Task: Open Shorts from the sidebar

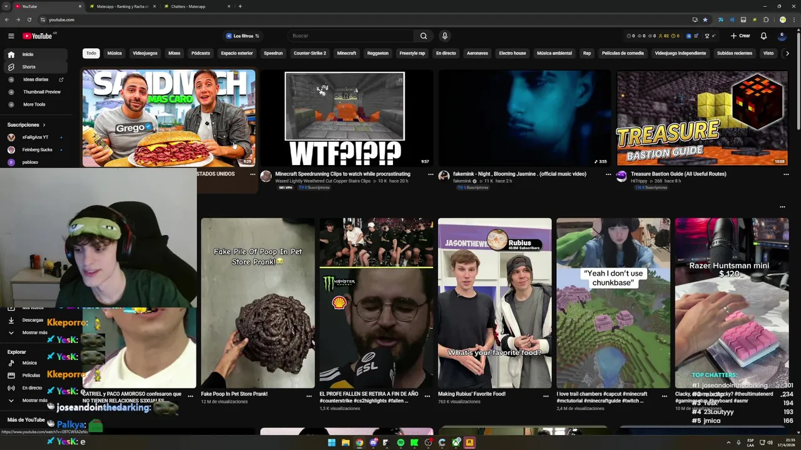Action: (35, 67)
